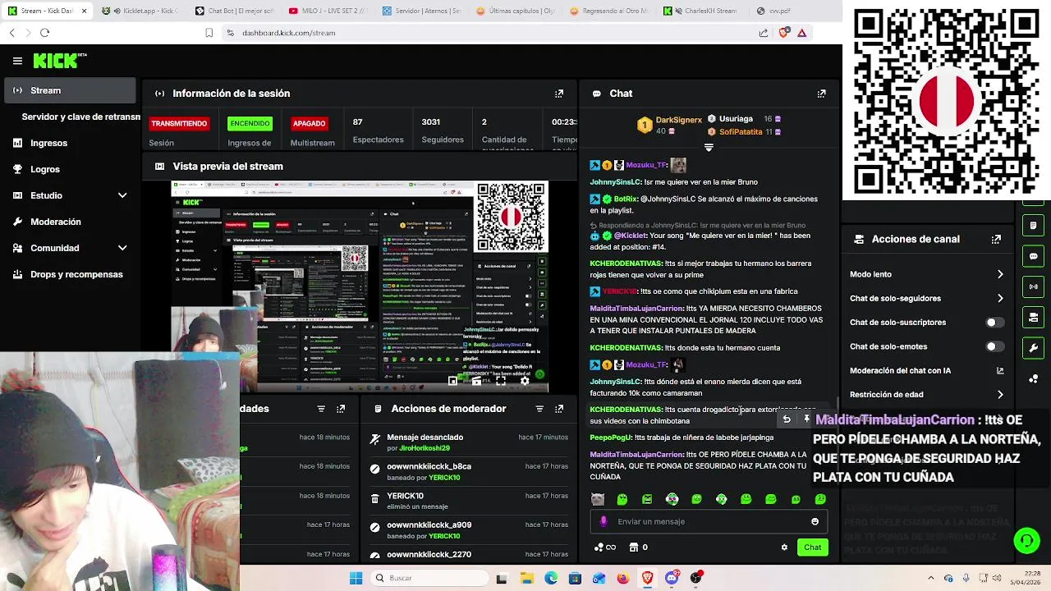Open the Windows Start menu
The height and width of the screenshot is (591, 1051).
click(356, 579)
